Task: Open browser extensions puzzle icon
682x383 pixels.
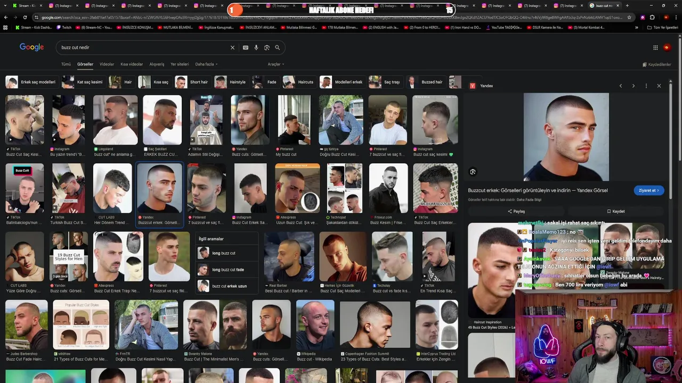Action: (x=652, y=17)
